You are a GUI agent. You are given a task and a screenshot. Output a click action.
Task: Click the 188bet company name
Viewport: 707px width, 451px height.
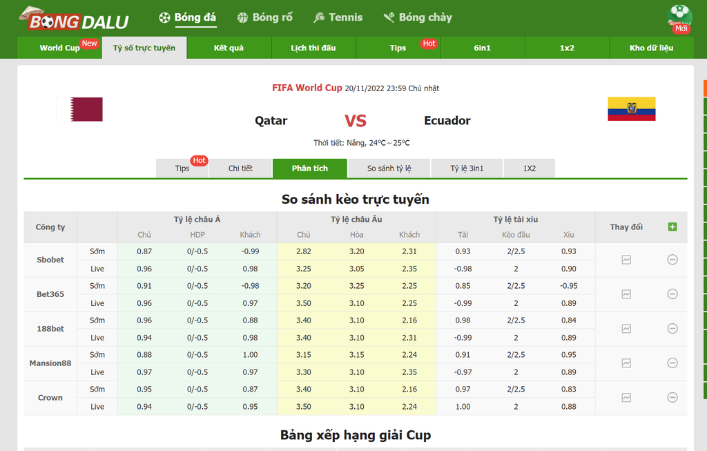(x=50, y=329)
